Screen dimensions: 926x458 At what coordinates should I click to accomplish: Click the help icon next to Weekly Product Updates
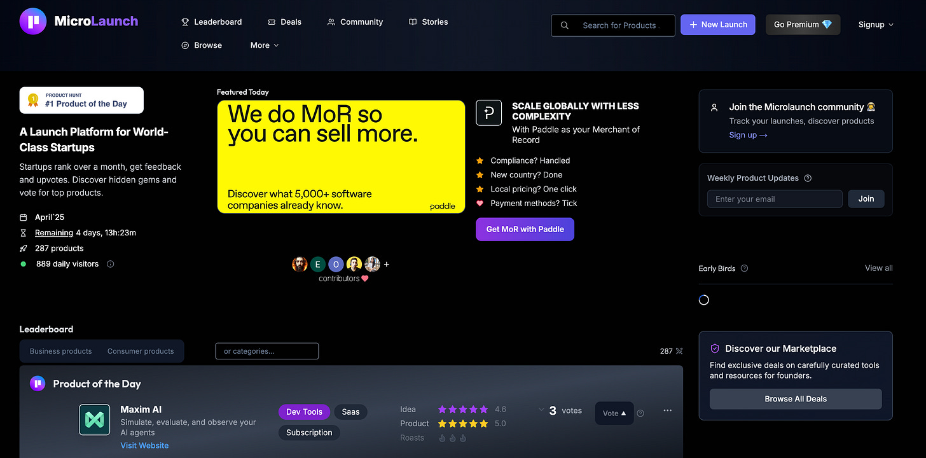[808, 178]
